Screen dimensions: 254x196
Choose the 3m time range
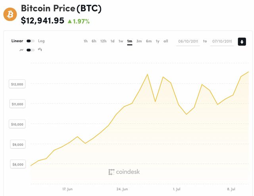[x=139, y=41]
